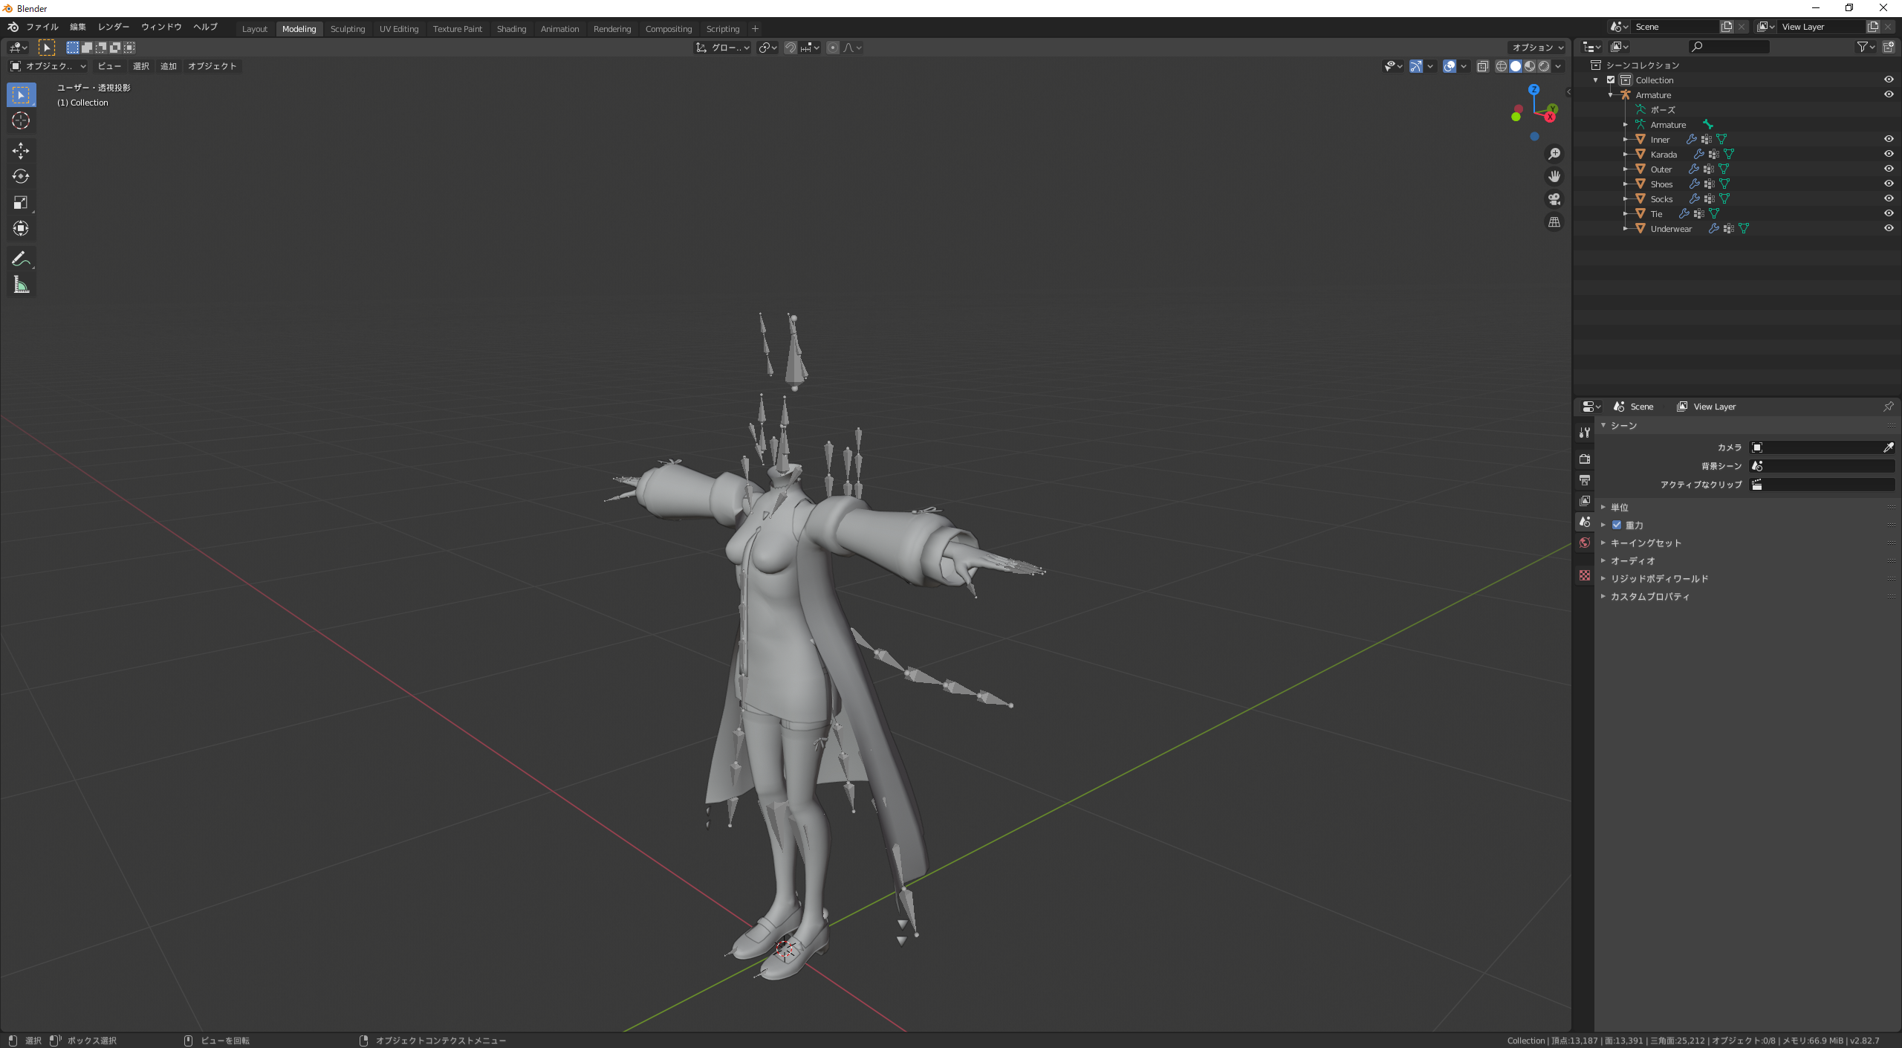Click the Z axis on the navigation gizmo

pyautogui.click(x=1533, y=89)
